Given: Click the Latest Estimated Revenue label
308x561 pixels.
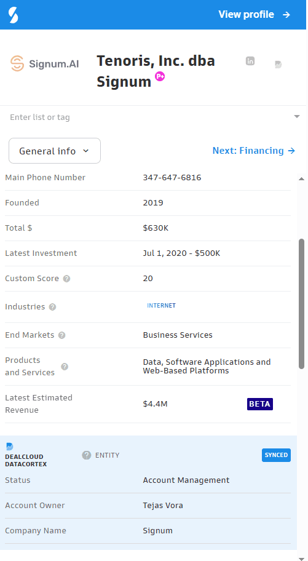Looking at the screenshot, I should coord(39,404).
